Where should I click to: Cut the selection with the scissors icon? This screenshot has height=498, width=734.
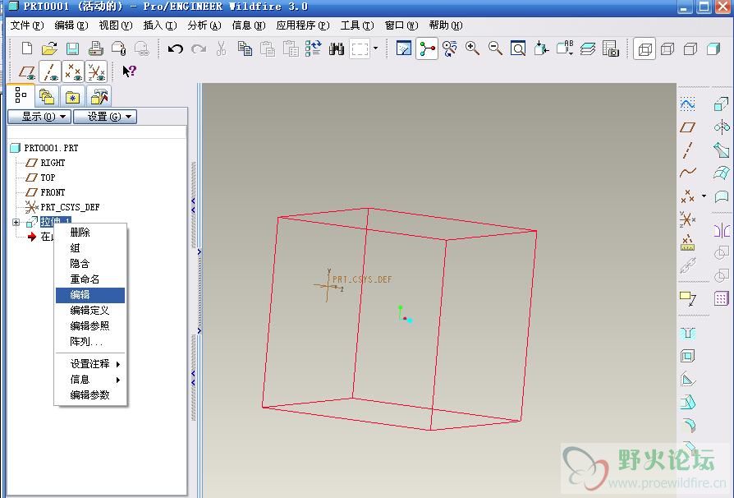[x=222, y=48]
